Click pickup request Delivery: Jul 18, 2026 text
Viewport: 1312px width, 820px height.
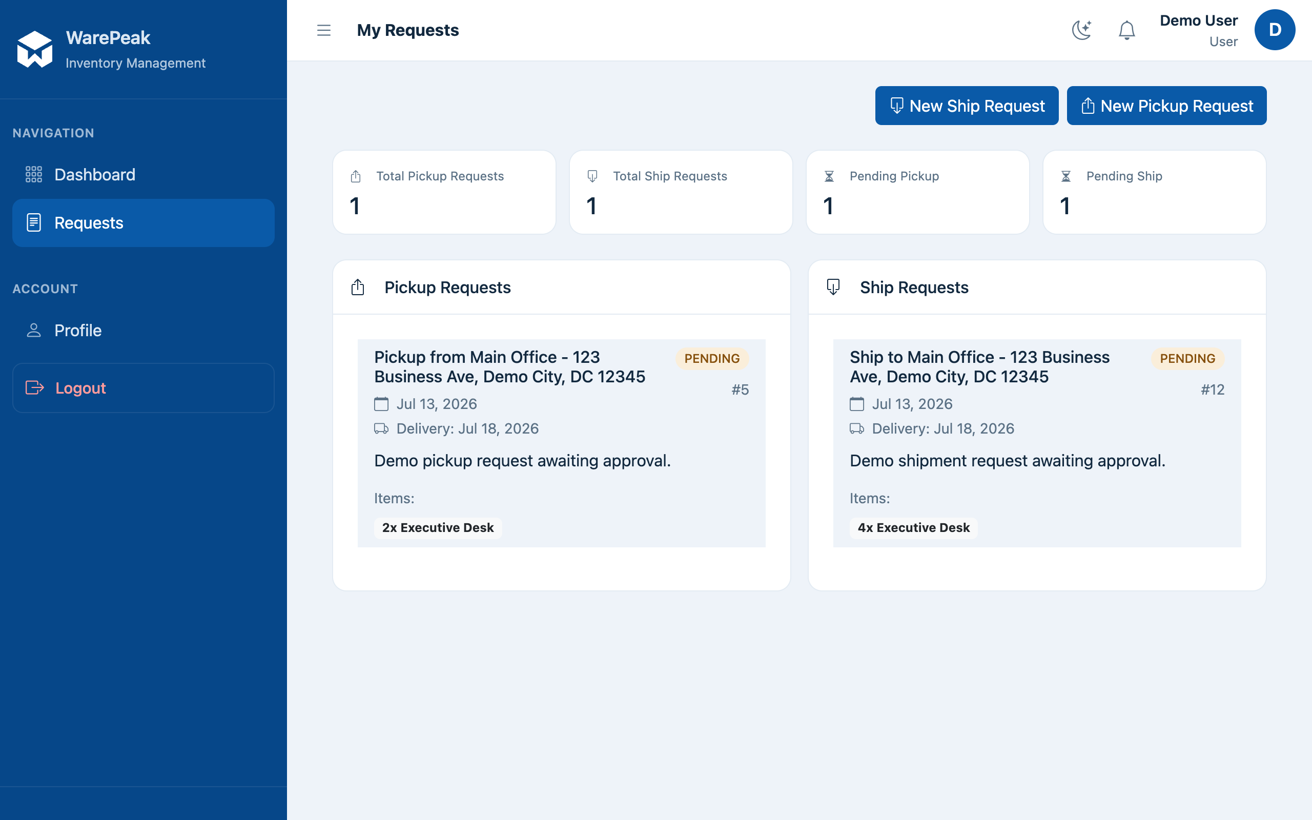pyautogui.click(x=467, y=428)
